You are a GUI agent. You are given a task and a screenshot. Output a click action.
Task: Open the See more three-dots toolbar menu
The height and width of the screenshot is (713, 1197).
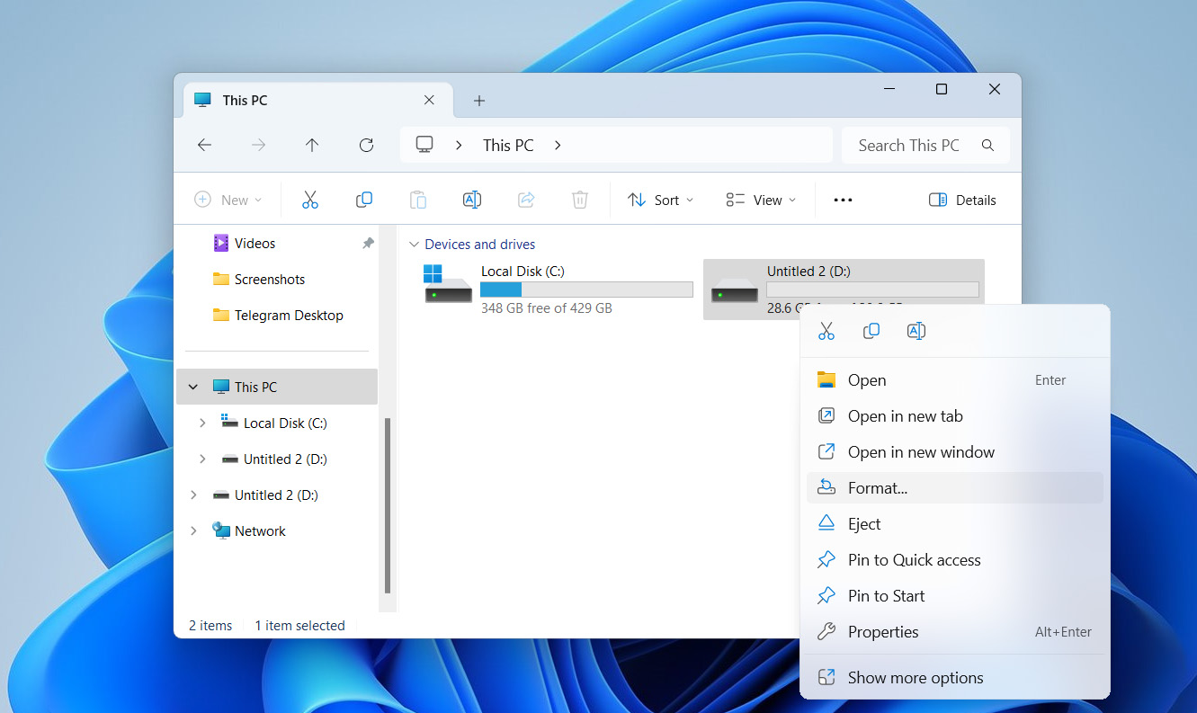843,200
